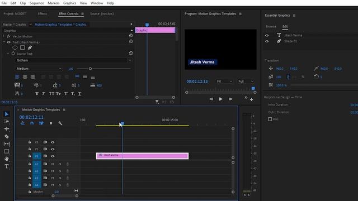This screenshot has width=358, height=201.
Task: Step back one frame
Action: coord(211,99)
